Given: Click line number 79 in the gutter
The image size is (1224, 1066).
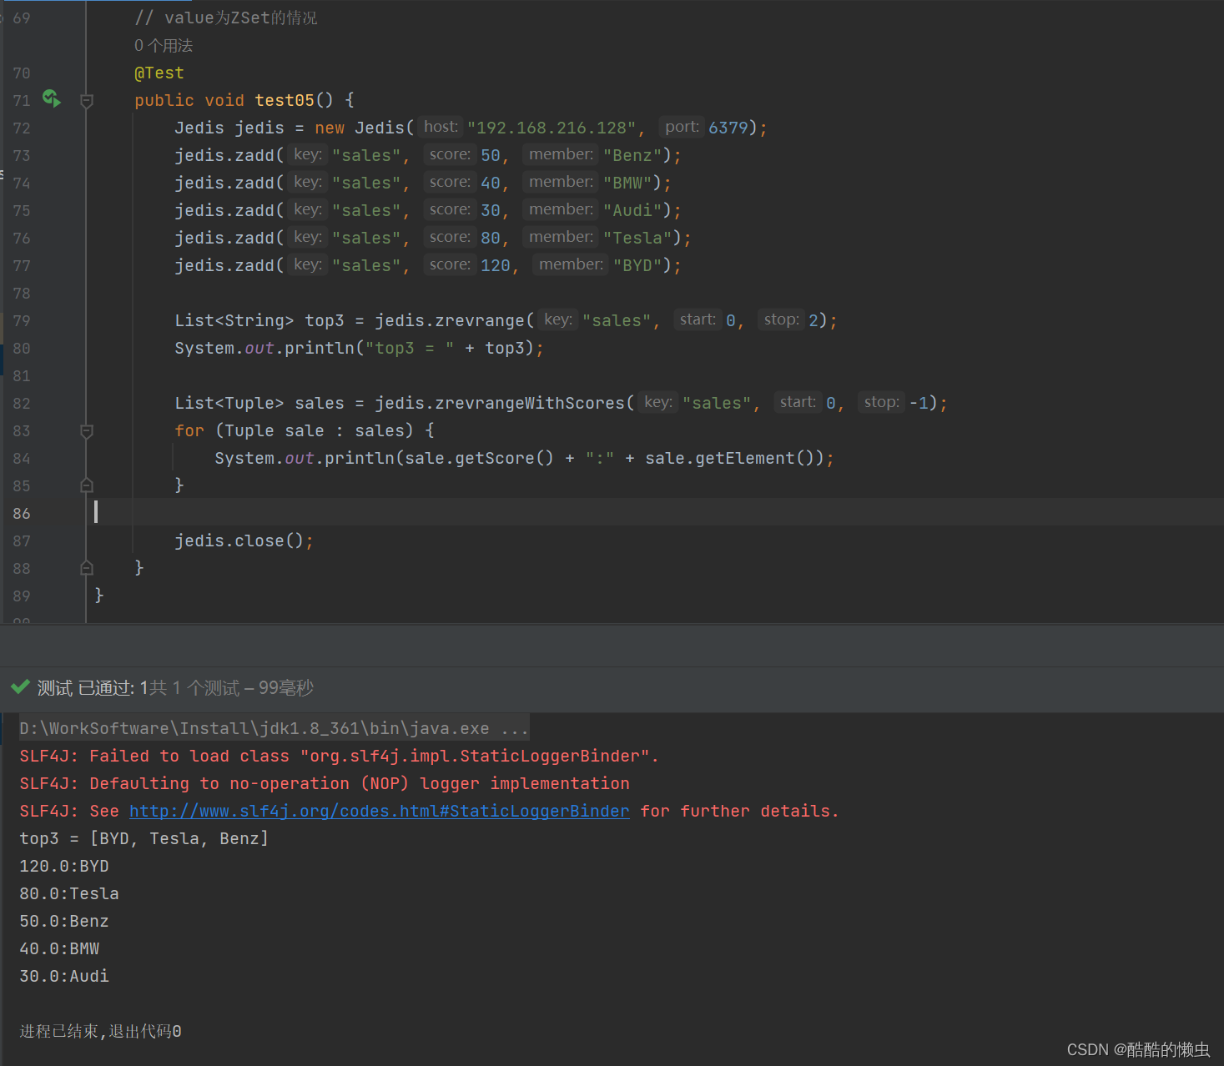Looking at the screenshot, I should pos(22,321).
